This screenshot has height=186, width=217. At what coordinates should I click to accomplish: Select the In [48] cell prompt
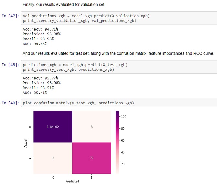(x=10, y=65)
